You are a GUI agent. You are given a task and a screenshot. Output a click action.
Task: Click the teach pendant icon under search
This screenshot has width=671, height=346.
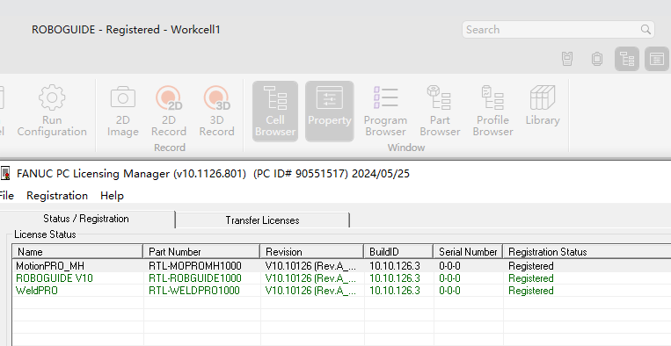tap(567, 59)
